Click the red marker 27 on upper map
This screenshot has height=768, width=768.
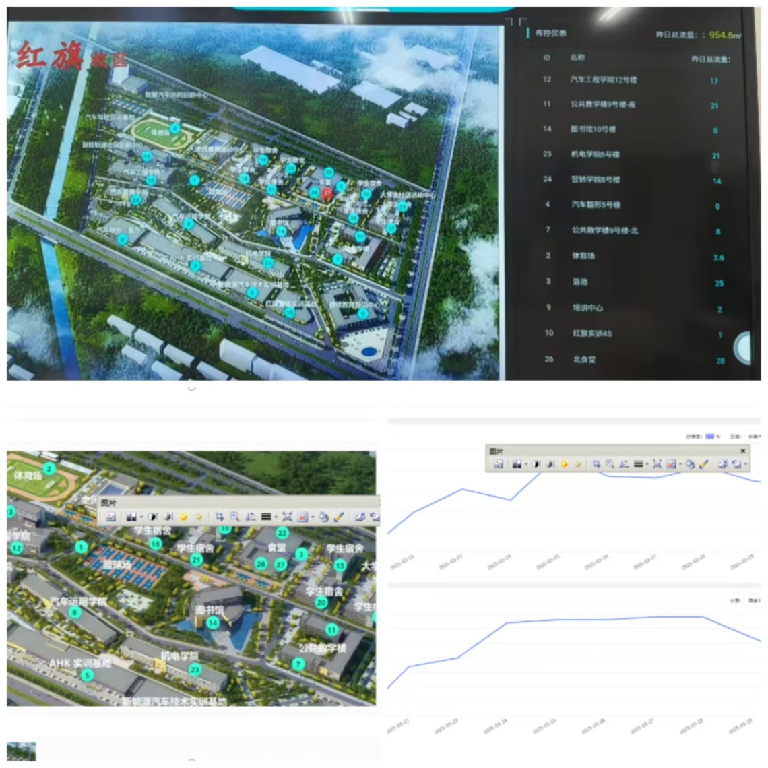tap(327, 193)
